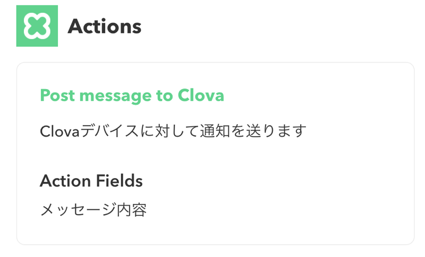This screenshot has height=257, width=425.
Task: Click 'Post message' at start of green link
Action: click(96, 95)
